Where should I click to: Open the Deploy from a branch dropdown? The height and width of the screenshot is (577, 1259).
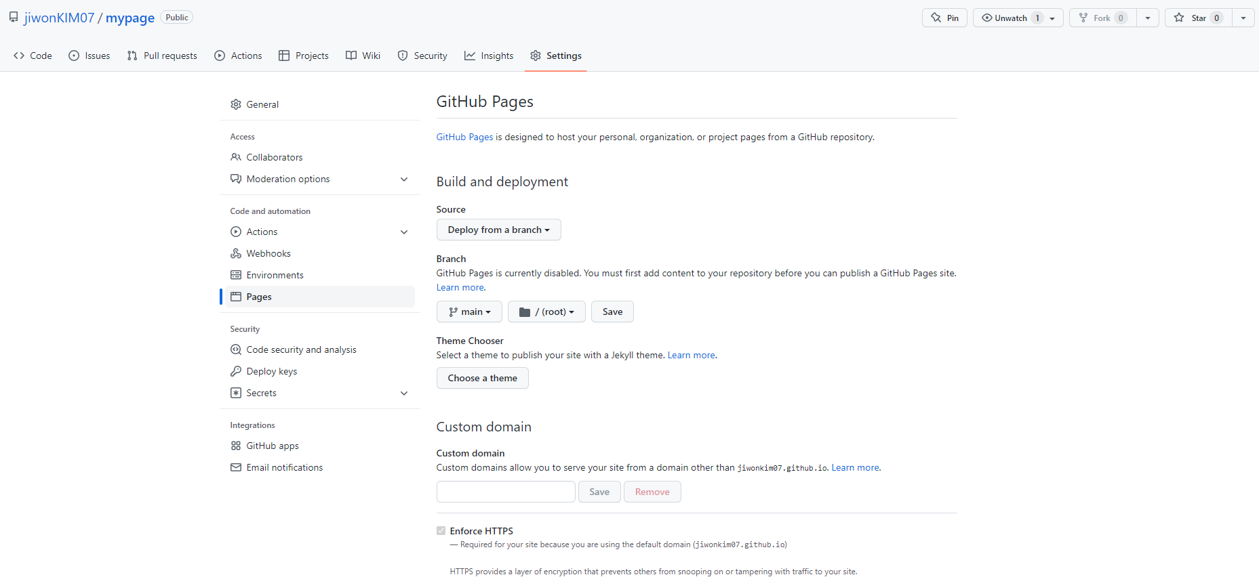498,230
